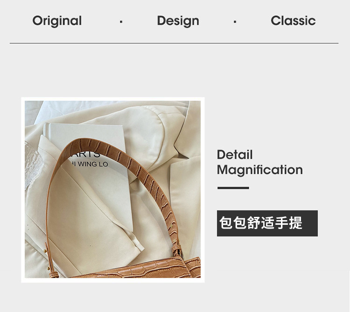The width and height of the screenshot is (350, 312).
Task: Click the "Magnification" title word
Action: click(260, 170)
